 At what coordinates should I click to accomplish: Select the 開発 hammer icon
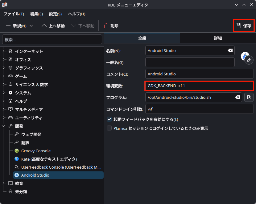[x=10, y=126]
